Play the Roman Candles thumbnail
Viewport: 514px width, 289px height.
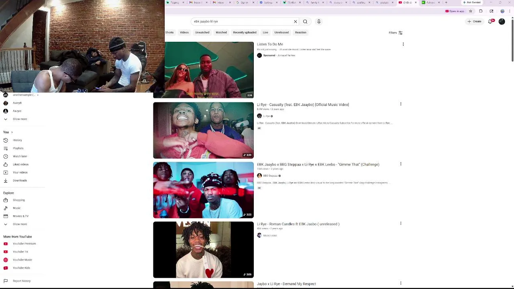[x=203, y=250]
